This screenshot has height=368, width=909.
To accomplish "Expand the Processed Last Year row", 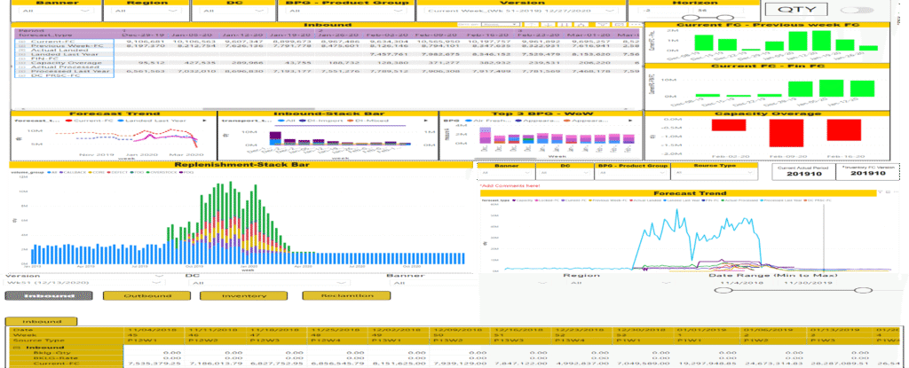I will tap(21, 71).
